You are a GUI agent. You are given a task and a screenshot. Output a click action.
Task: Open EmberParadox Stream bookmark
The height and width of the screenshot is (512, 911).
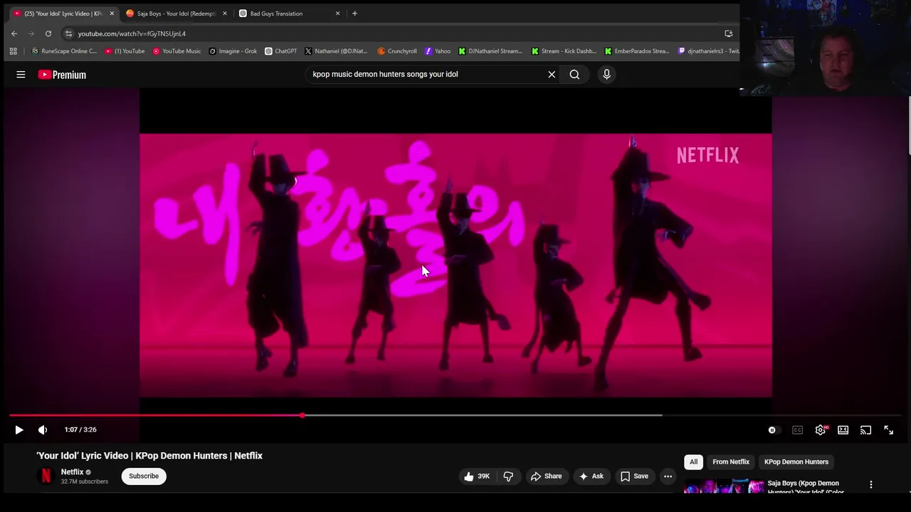(637, 51)
